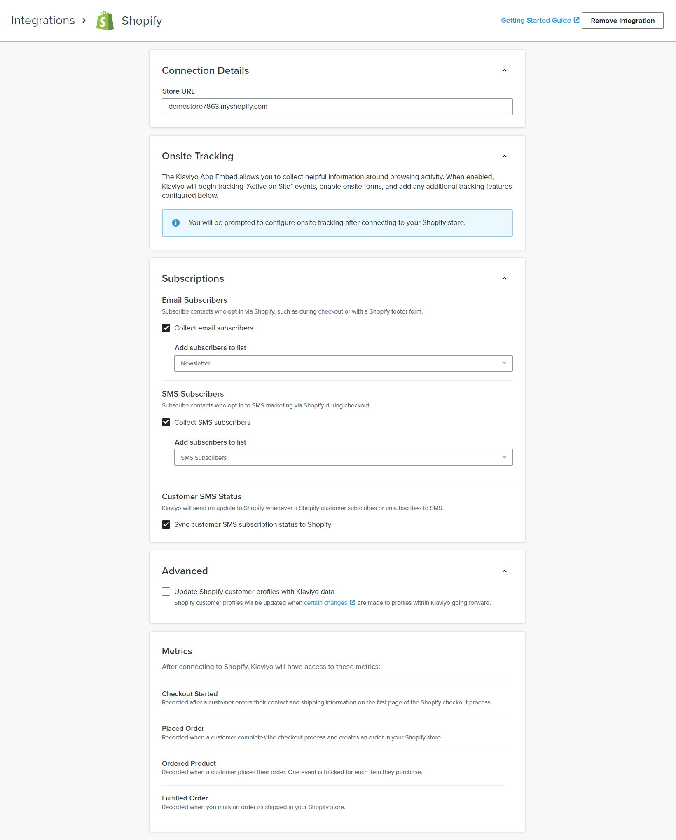Open the Newsletter list dropdown

coord(343,363)
